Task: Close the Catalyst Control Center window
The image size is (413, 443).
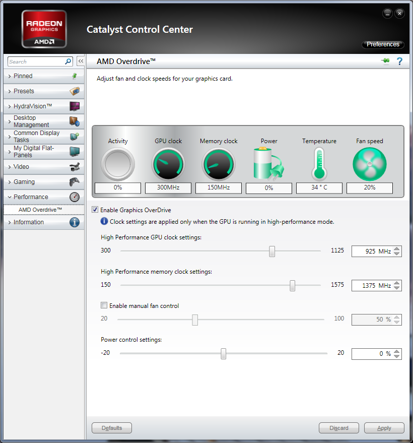Action: [399, 13]
